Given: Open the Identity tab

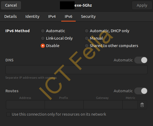Looking at the screenshot, I should click(x=32, y=16).
